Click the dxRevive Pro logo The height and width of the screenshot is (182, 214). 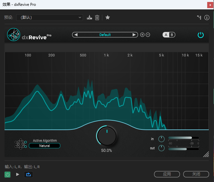pyautogui.click(x=14, y=34)
